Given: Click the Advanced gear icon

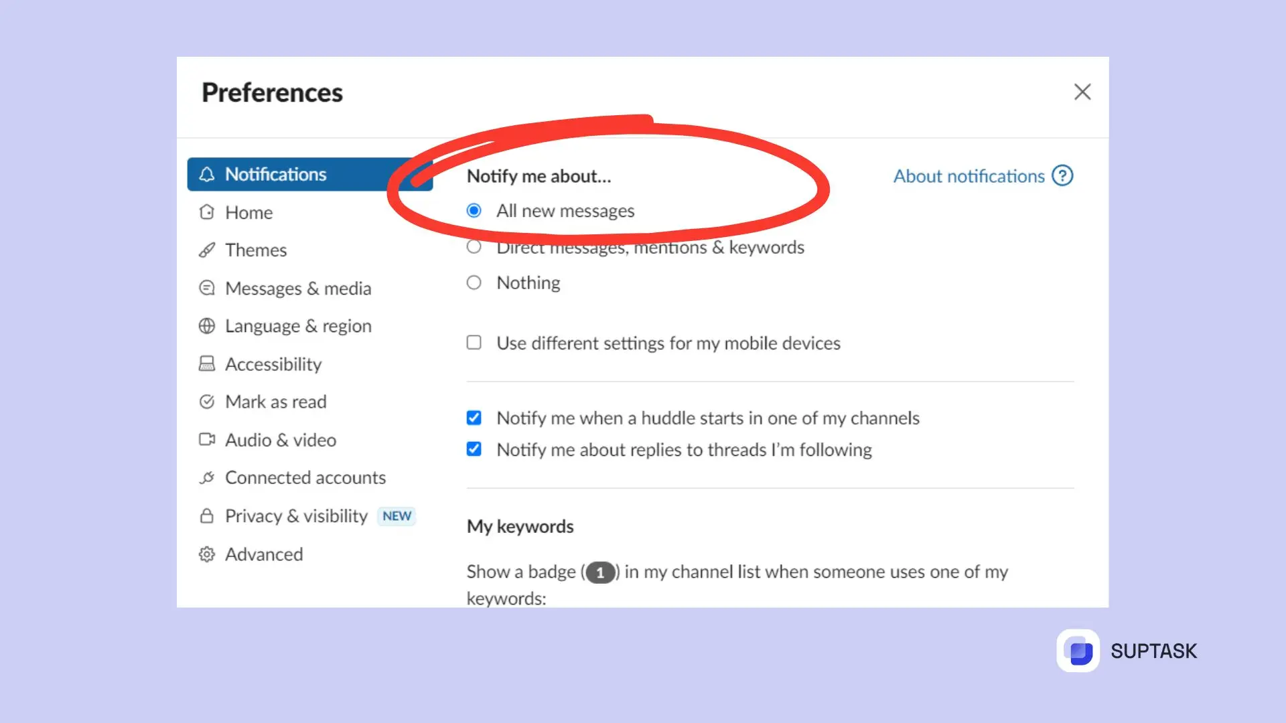Looking at the screenshot, I should point(207,554).
